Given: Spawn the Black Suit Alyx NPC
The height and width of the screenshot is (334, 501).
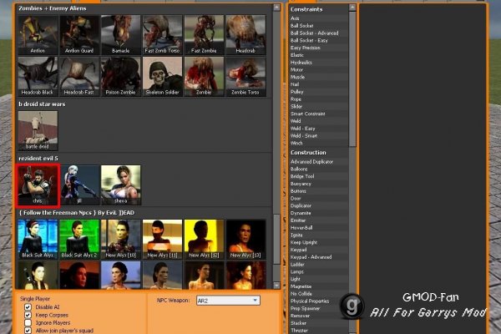Looking at the screenshot, I should [x=38, y=240].
